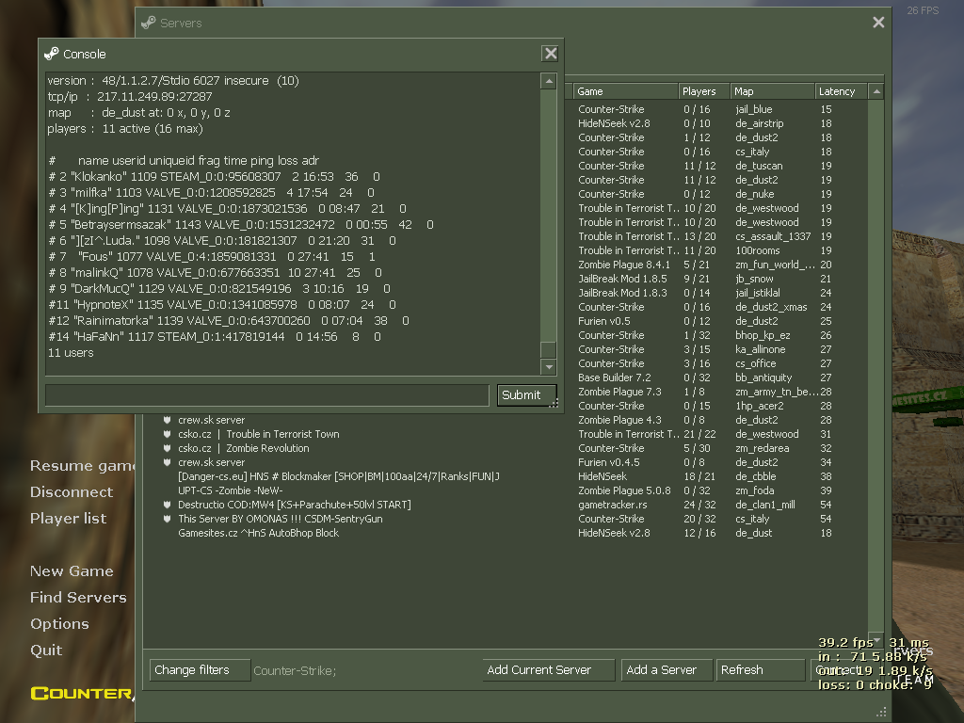The image size is (964, 723).
Task: Click the console command input field
Action: (267, 394)
